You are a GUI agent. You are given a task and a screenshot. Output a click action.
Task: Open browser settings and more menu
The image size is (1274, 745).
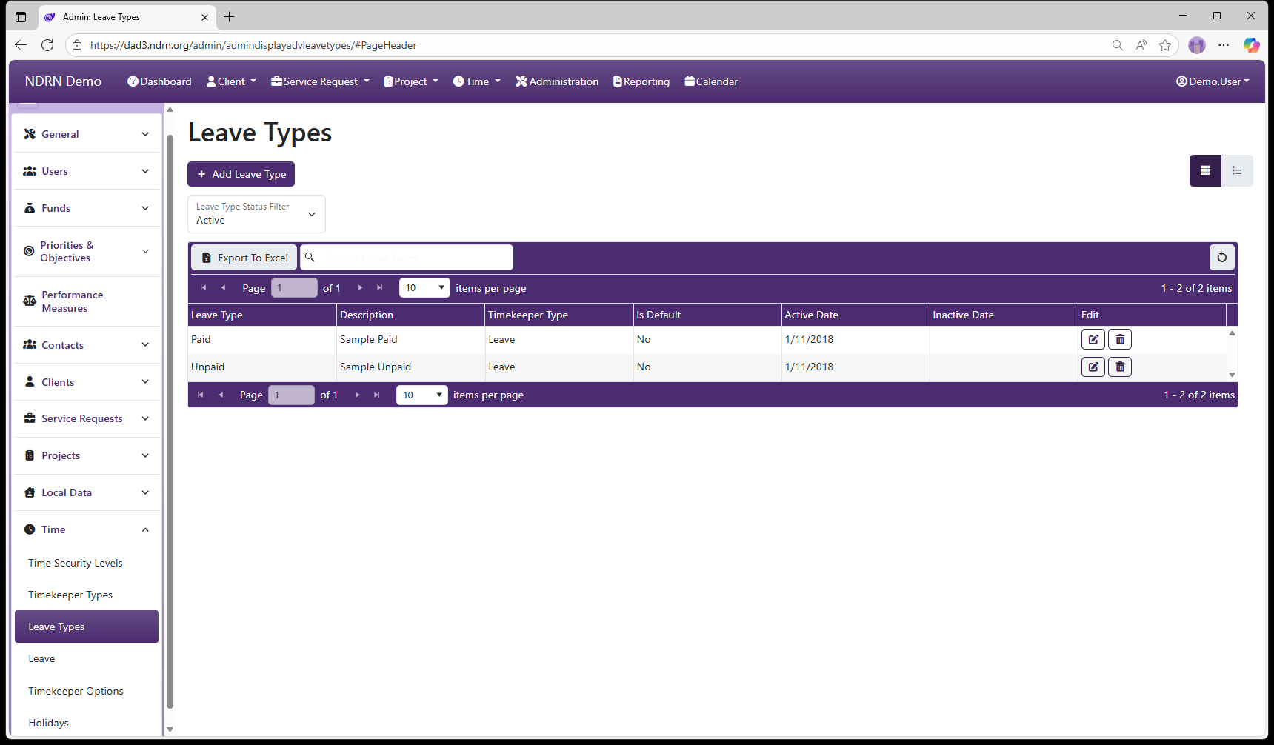click(1224, 45)
